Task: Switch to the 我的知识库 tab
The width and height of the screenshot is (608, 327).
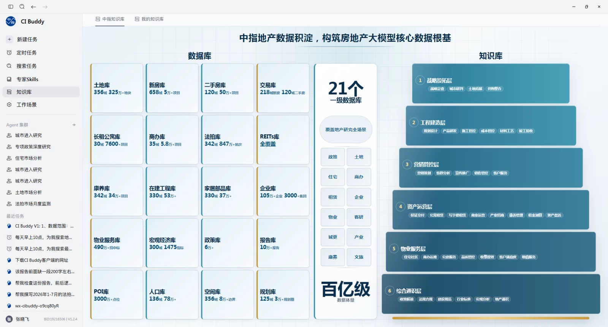Action: (x=149, y=19)
